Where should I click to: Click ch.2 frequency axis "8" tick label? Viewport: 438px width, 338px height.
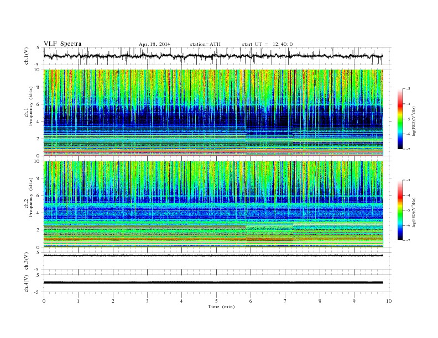click(x=38, y=178)
